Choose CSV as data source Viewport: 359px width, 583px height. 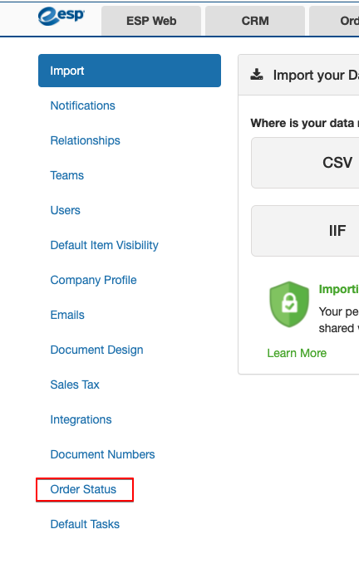point(305,163)
